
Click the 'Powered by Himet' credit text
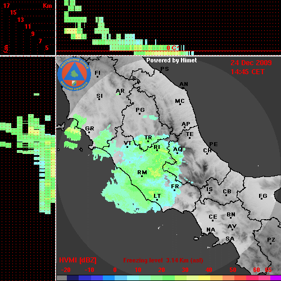[x=171, y=60]
